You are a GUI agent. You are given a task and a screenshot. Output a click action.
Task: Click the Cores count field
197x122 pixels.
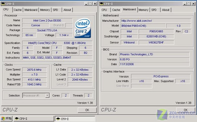[66, 95]
